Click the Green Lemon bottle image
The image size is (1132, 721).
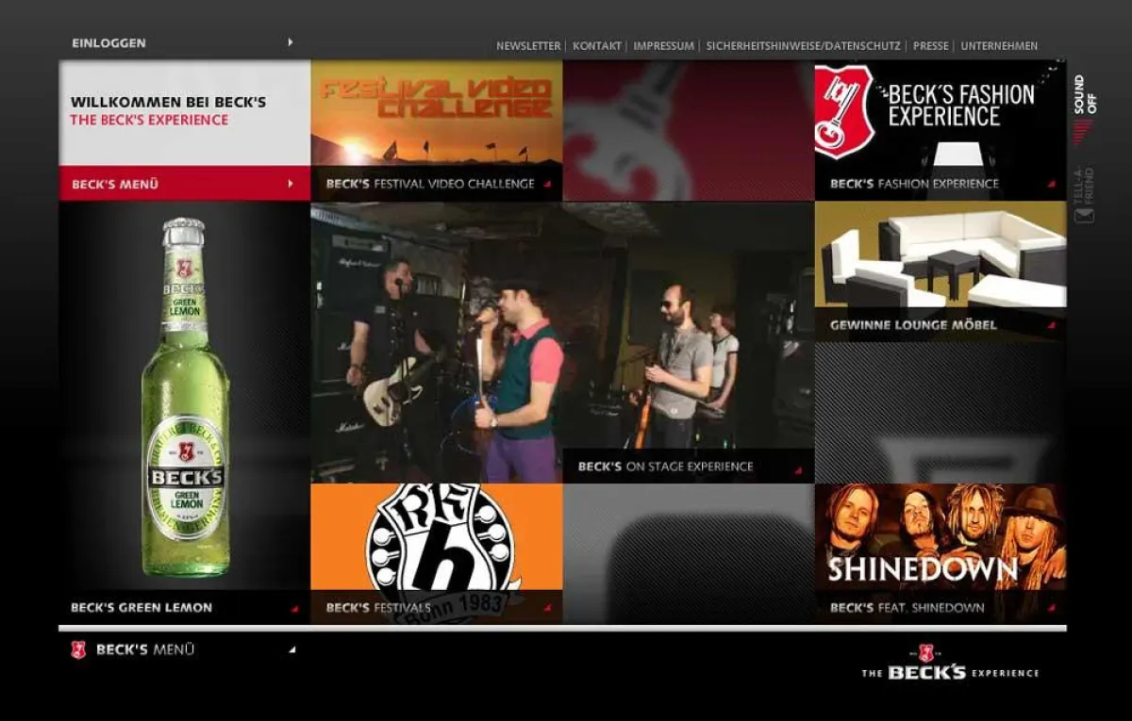tap(185, 396)
